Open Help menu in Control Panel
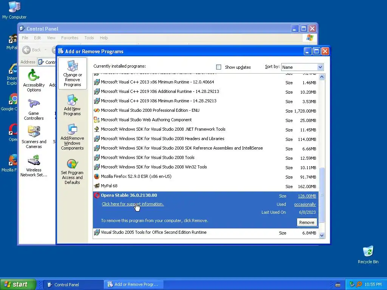Viewport: 387px width, 290px height. [104, 38]
